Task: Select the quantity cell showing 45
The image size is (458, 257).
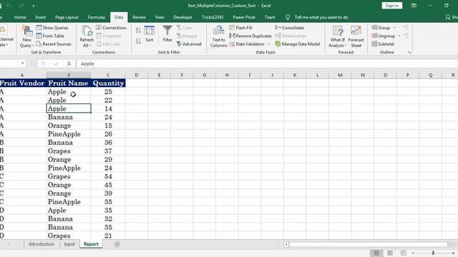Action: coord(108,185)
